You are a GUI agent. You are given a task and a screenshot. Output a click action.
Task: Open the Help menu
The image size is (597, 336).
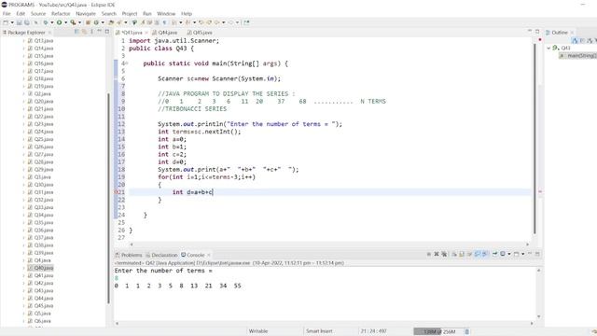pos(187,14)
